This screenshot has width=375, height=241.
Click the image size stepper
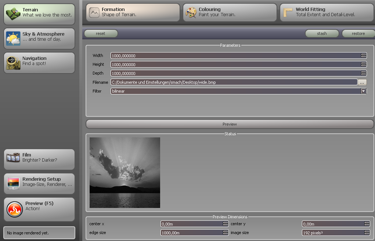pos(367,233)
